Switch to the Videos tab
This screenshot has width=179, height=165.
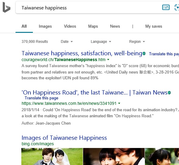(70, 26)
